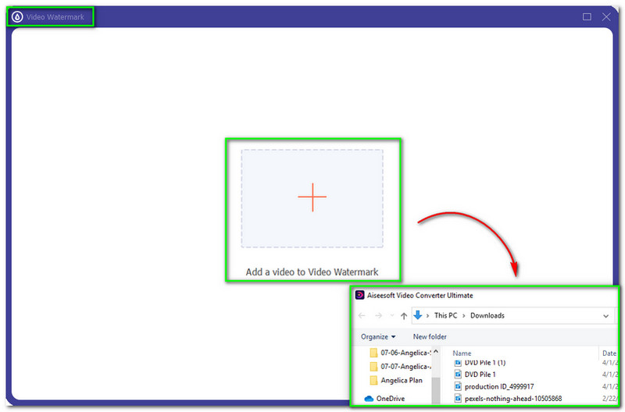Go forward in the file dialog
This screenshot has height=412, width=625.
pyautogui.click(x=378, y=316)
